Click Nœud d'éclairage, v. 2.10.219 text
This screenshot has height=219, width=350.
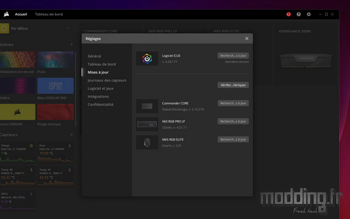183,109
